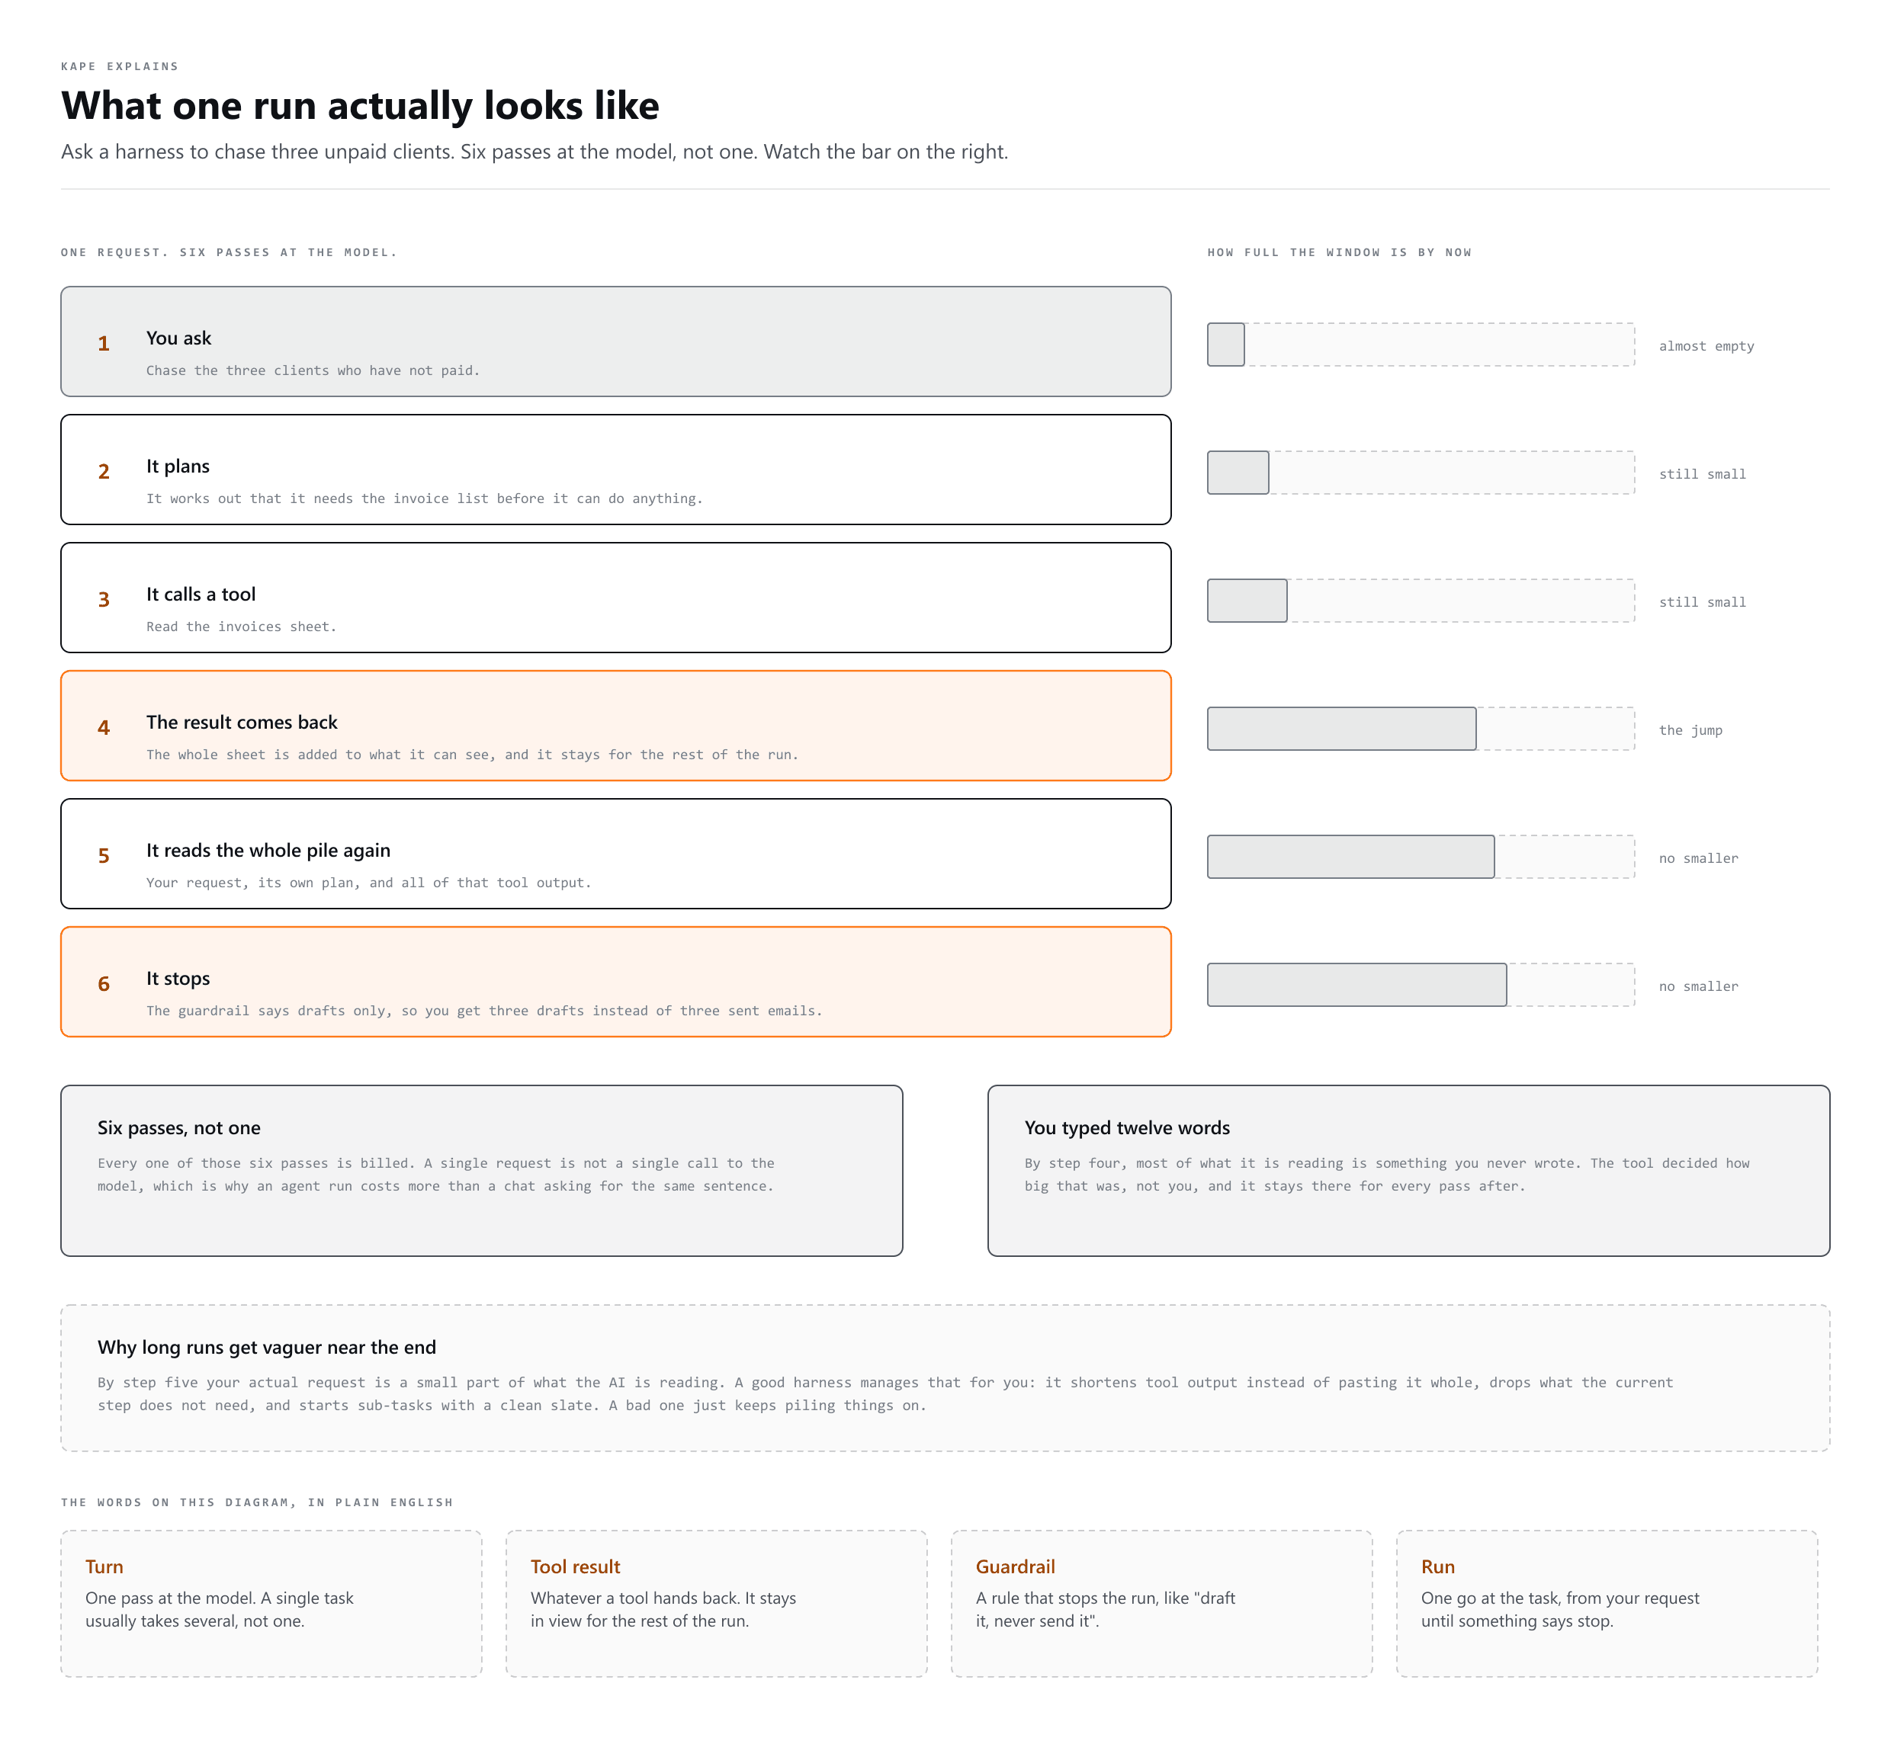Select the 'It stops' step card
The image size is (1891, 1744).
tap(615, 983)
